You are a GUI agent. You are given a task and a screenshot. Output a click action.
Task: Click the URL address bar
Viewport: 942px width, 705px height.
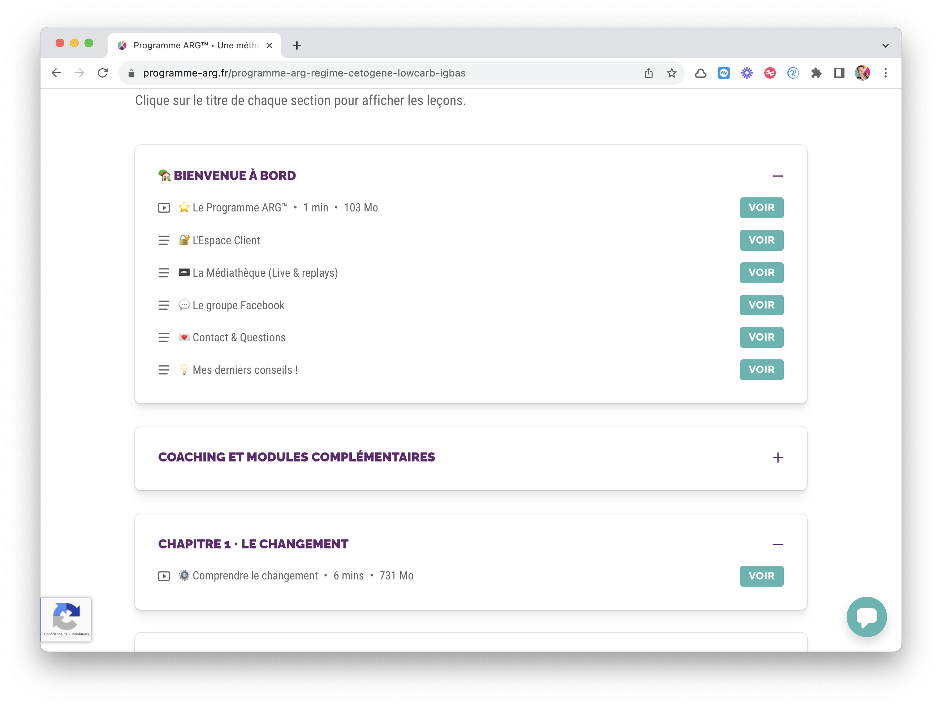pyautogui.click(x=383, y=73)
